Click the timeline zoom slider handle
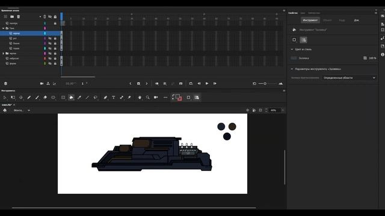This screenshot has width=385, height=216. point(265,83)
